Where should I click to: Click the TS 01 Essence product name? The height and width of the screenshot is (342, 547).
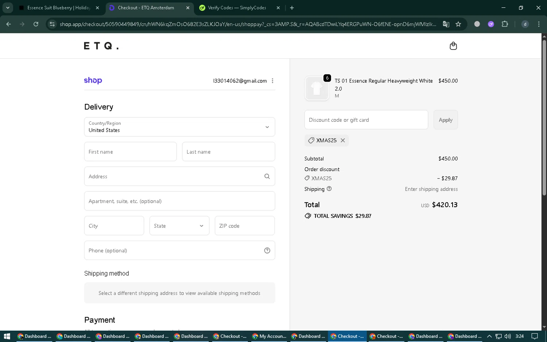click(384, 85)
